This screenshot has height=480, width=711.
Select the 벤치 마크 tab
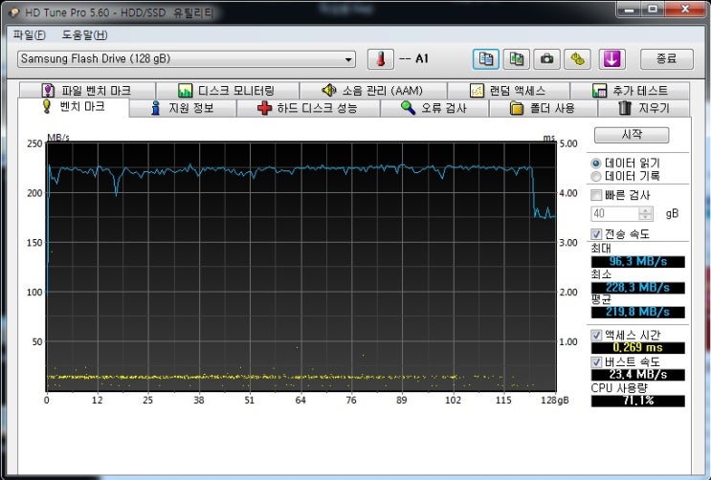(74, 107)
